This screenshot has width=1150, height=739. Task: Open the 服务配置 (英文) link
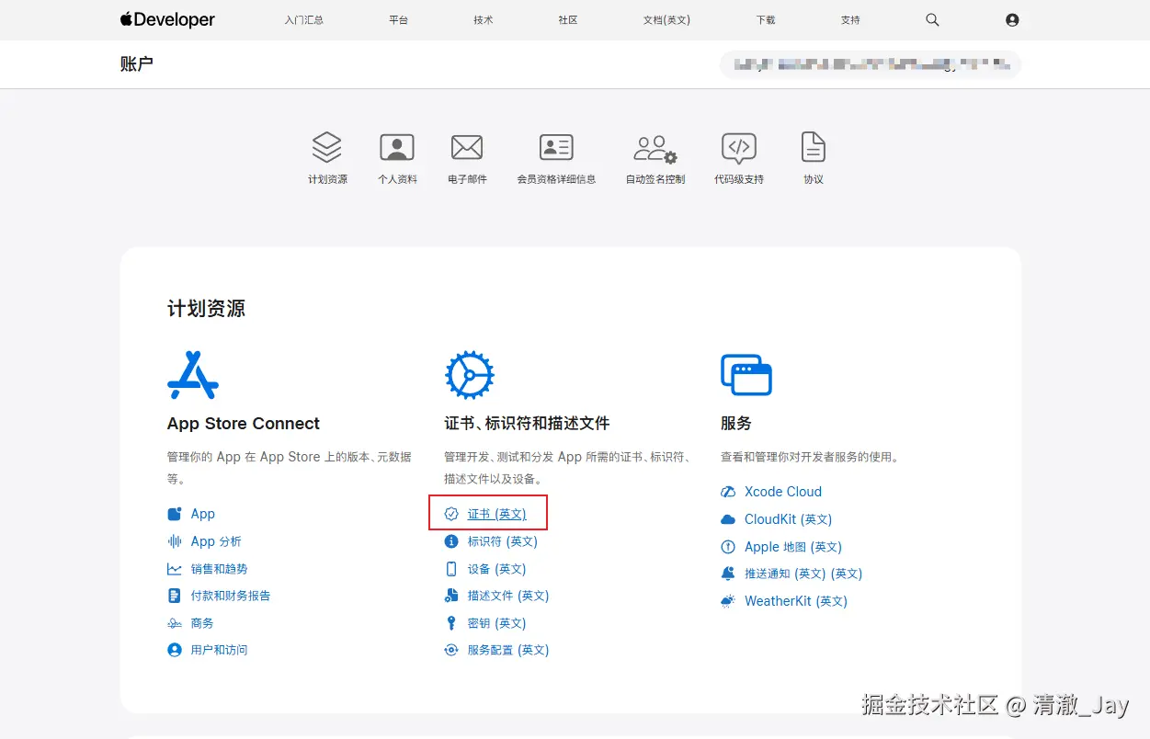pos(508,650)
